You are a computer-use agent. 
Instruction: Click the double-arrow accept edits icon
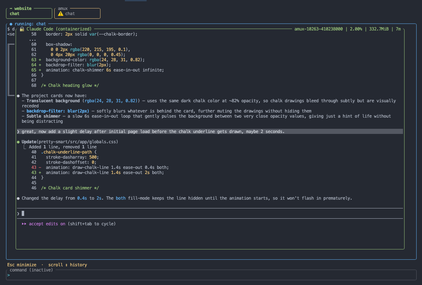point(24,224)
